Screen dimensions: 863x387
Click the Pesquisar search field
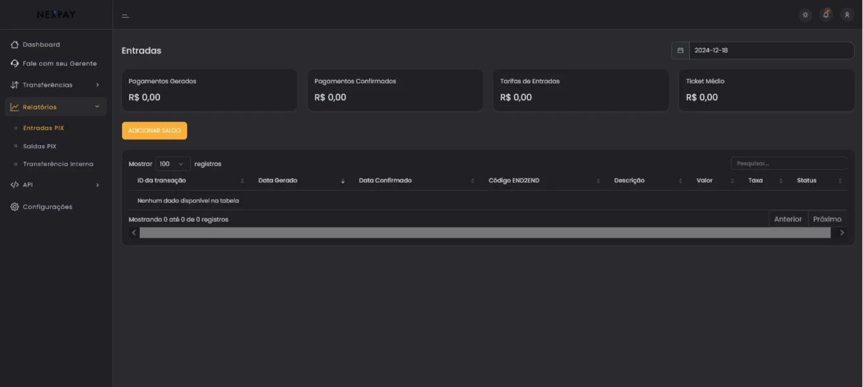pos(788,164)
